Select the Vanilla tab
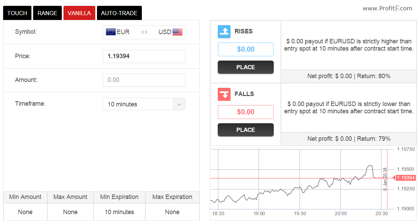The image size is (419, 221). [79, 13]
